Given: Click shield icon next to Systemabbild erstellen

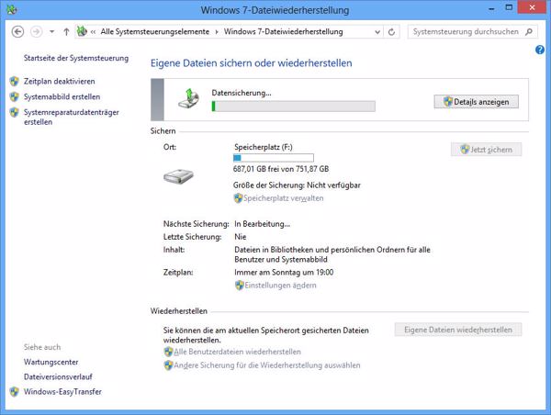Looking at the screenshot, I should [14, 96].
